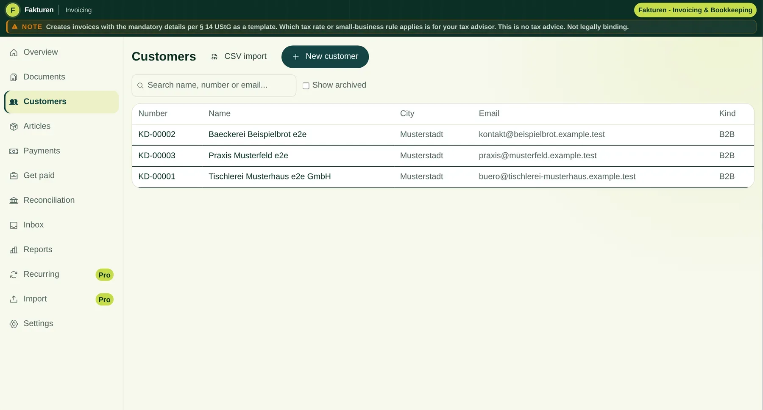Go to Documents section
Screen dimensions: 763x410
61,77
